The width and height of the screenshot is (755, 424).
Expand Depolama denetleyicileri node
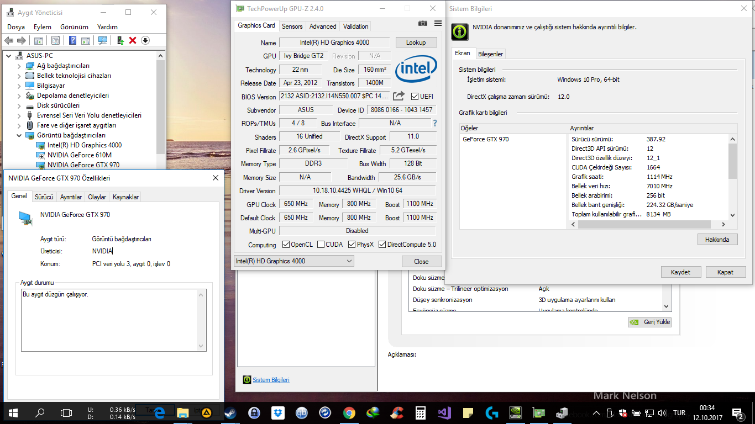click(19, 96)
